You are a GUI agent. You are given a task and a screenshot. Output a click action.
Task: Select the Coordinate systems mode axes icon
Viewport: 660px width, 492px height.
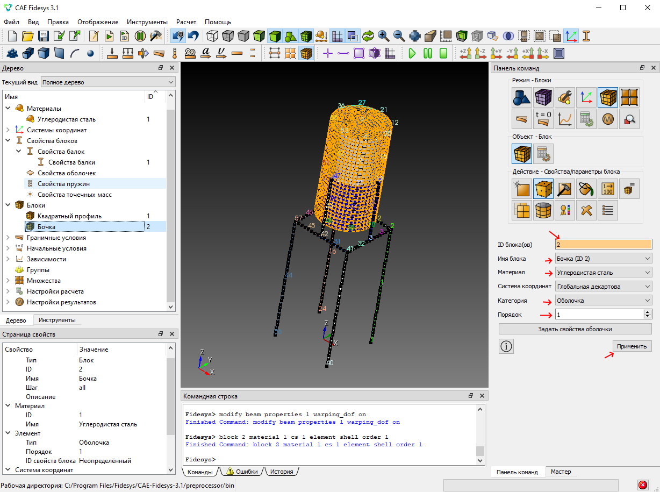click(x=586, y=97)
